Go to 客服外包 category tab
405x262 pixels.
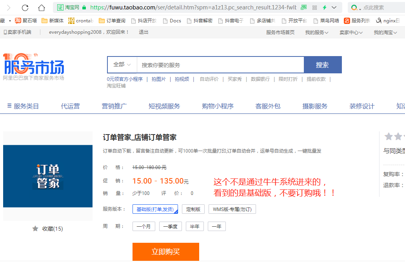[268, 106]
